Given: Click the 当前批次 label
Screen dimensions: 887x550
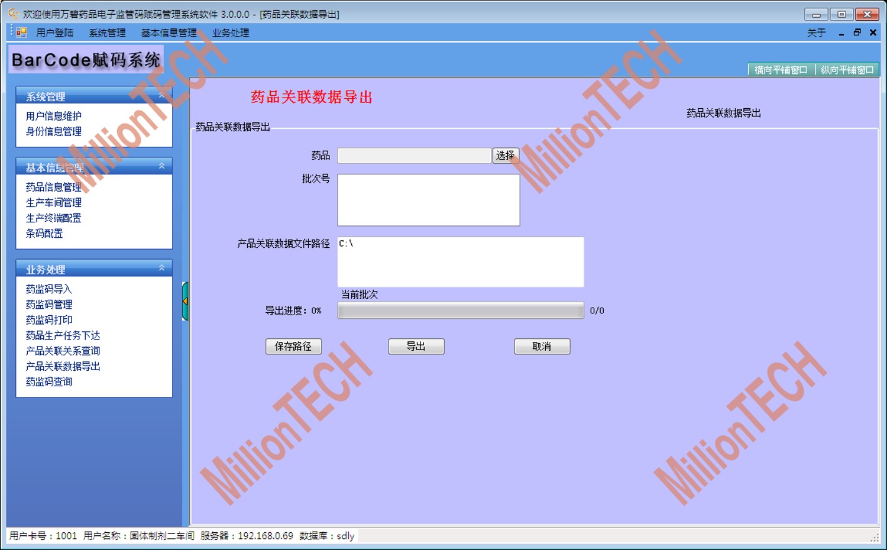Looking at the screenshot, I should coord(360,295).
